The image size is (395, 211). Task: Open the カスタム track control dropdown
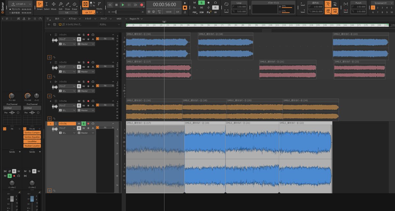click(x=110, y=24)
